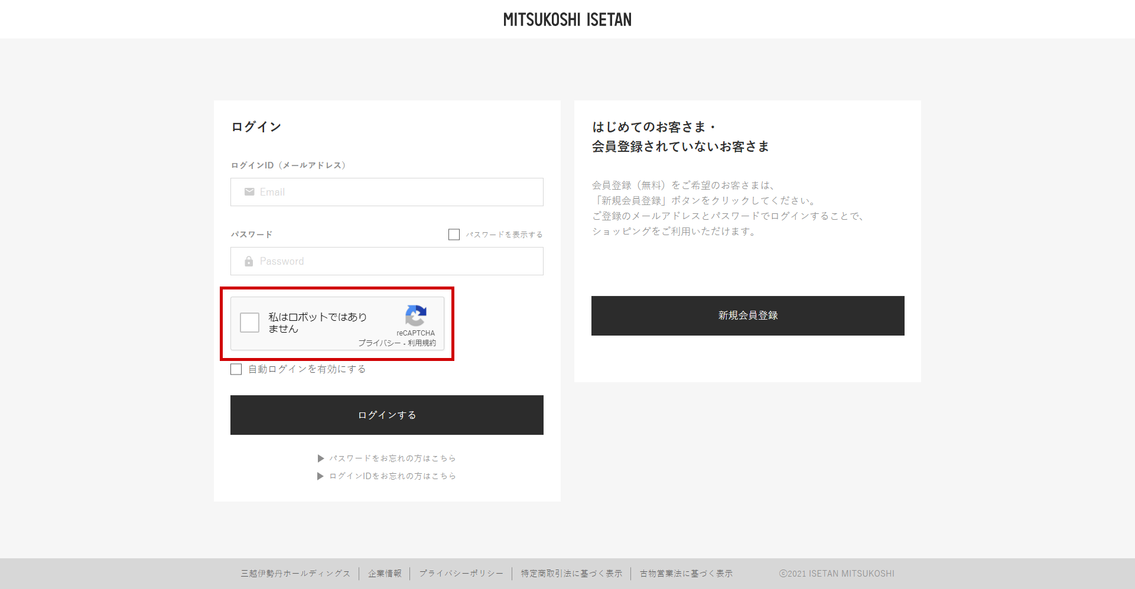This screenshot has height=589, width=1135.
Task: Click triangle arrow beside パスワードをお忘れの方
Action: pyautogui.click(x=321, y=458)
